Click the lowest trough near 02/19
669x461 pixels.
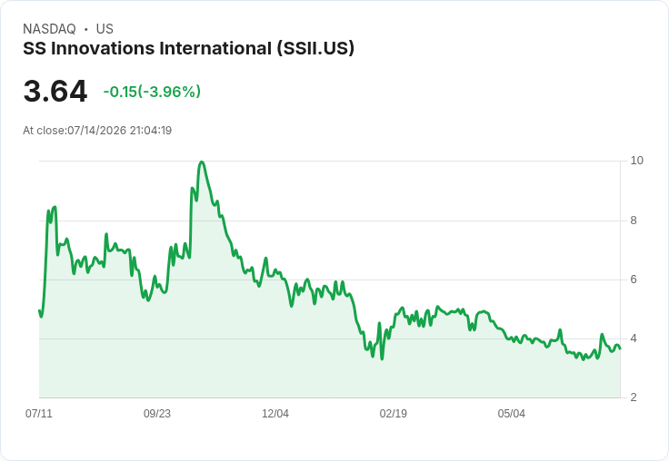click(382, 359)
